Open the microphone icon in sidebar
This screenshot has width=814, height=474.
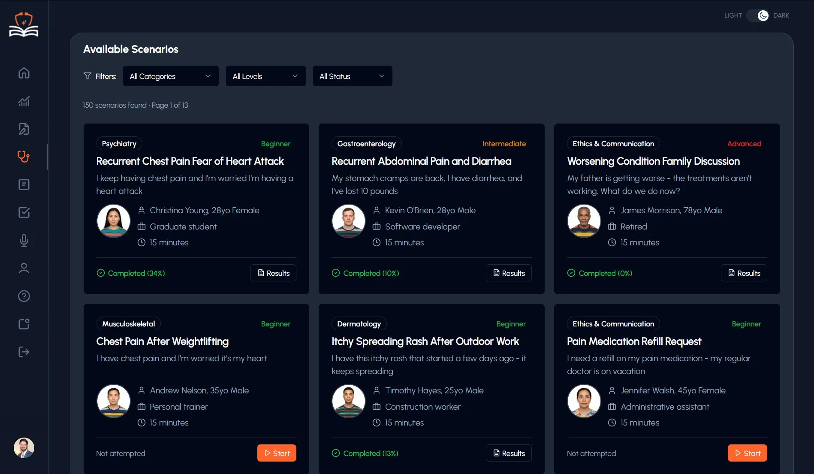[x=24, y=240]
